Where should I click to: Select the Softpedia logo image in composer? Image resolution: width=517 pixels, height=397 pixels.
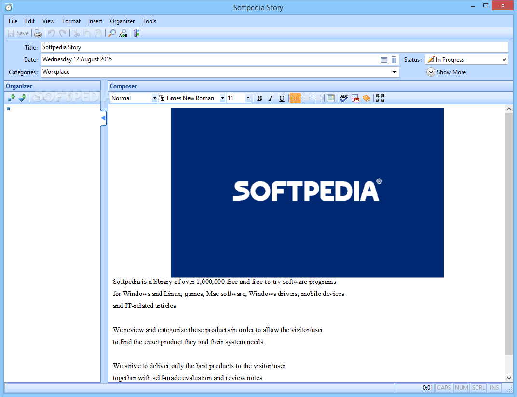point(307,192)
